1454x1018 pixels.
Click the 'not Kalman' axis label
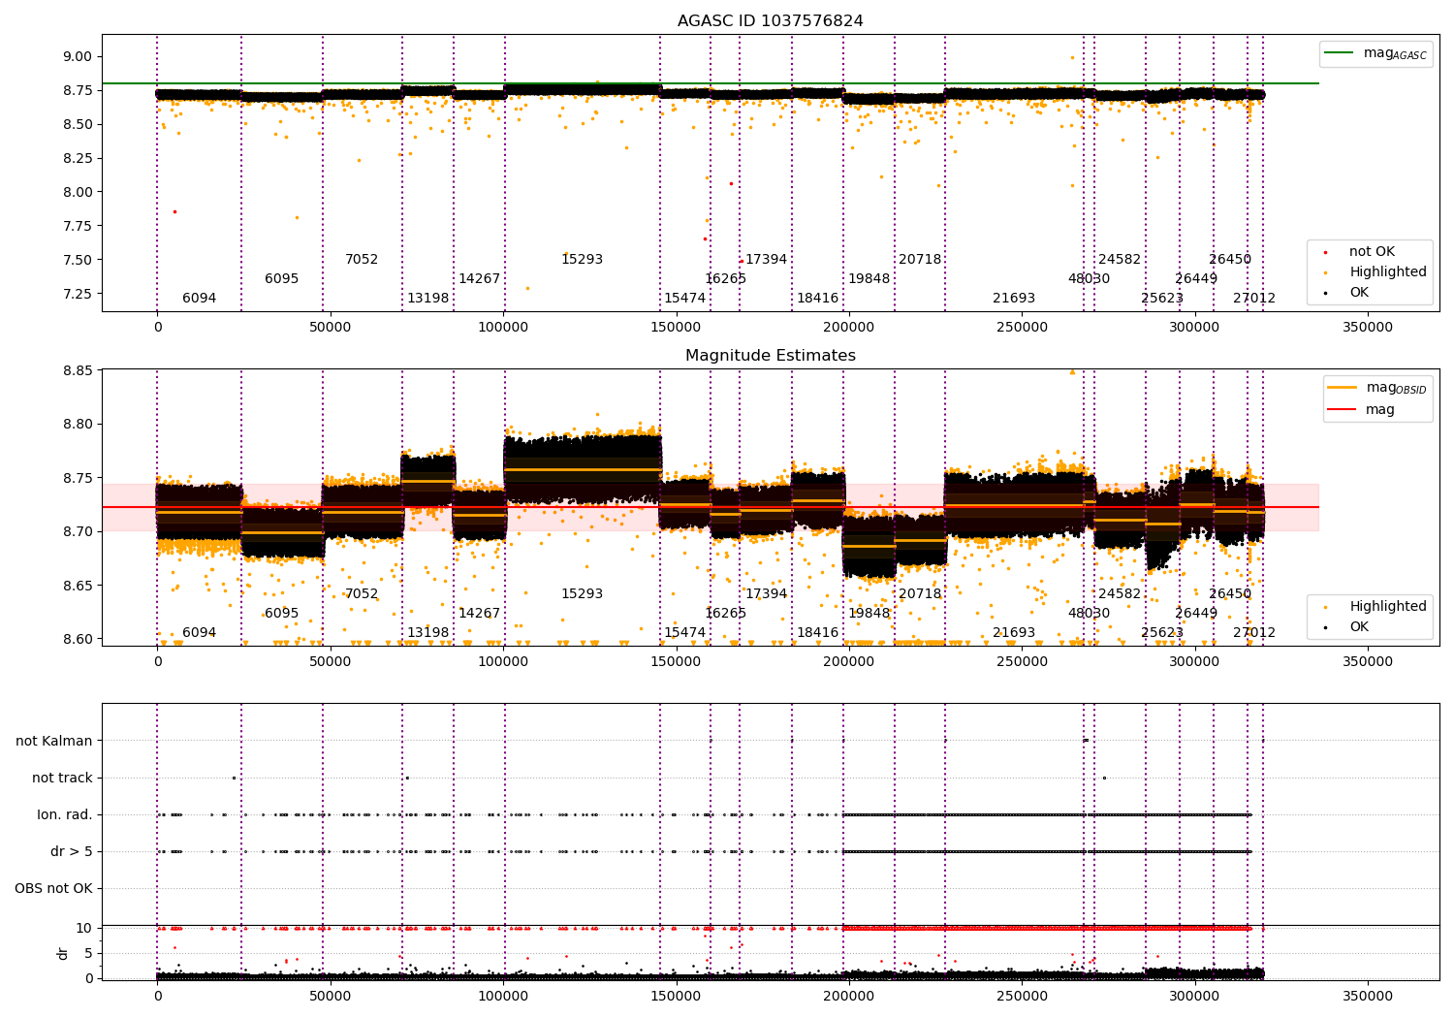click(54, 742)
